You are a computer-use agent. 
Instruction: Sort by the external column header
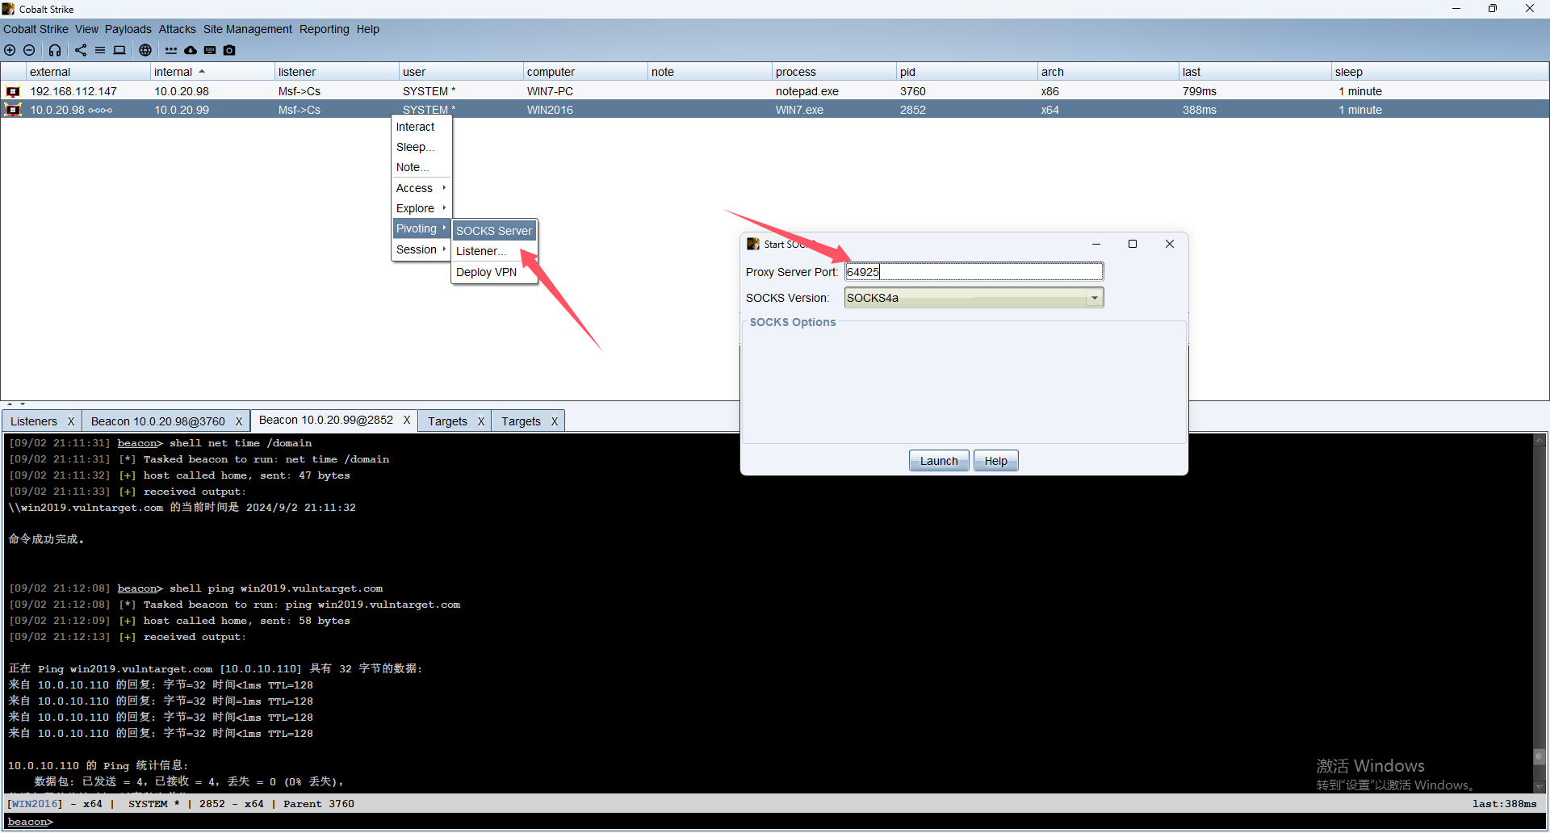(x=88, y=72)
